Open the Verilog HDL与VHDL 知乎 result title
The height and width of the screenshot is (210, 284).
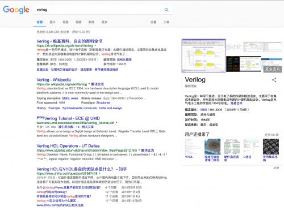coord(82,169)
